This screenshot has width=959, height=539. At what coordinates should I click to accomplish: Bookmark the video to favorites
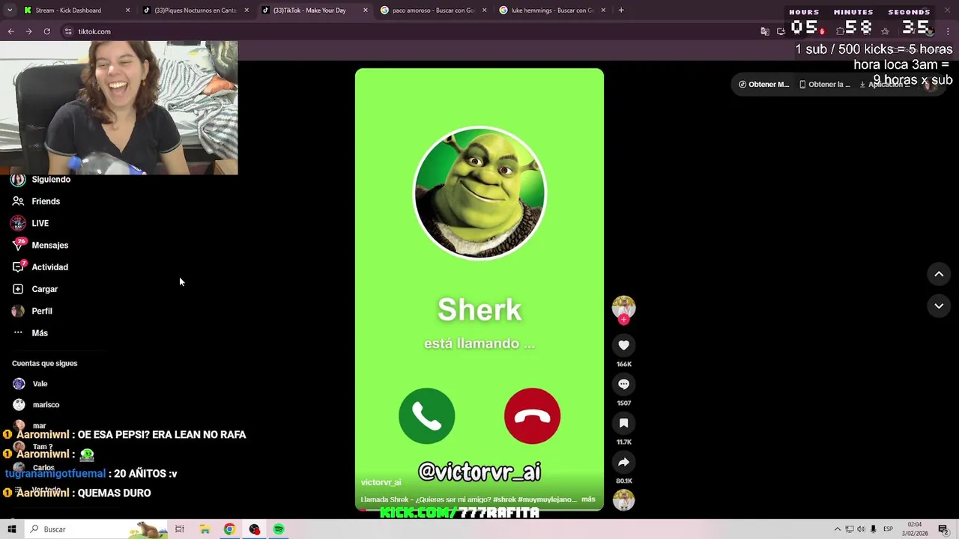(623, 423)
